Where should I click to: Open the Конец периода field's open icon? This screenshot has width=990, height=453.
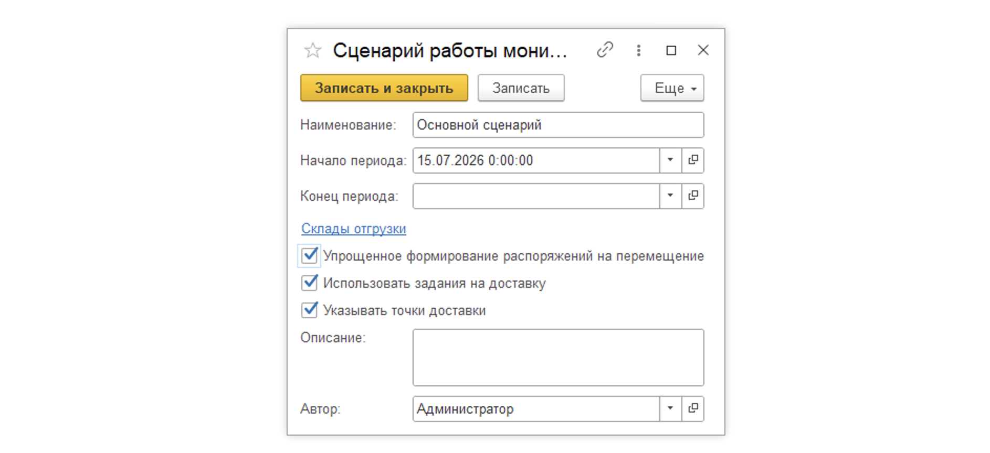(693, 196)
